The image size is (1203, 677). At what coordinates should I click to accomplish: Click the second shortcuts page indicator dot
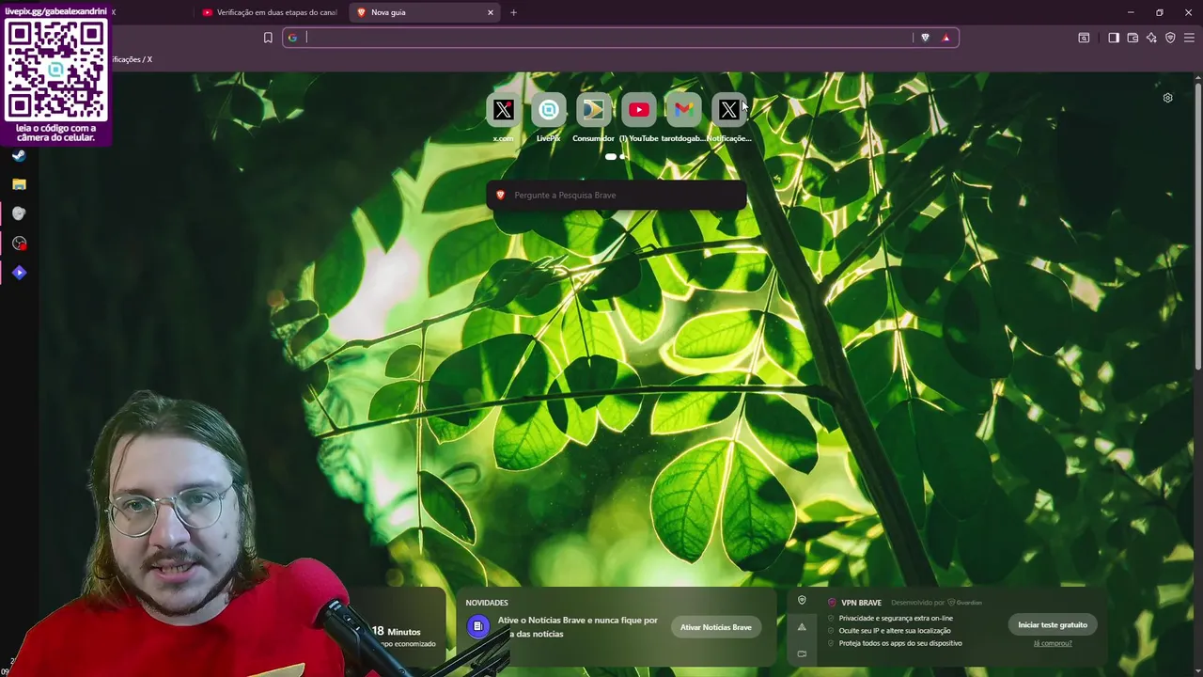[x=623, y=156]
